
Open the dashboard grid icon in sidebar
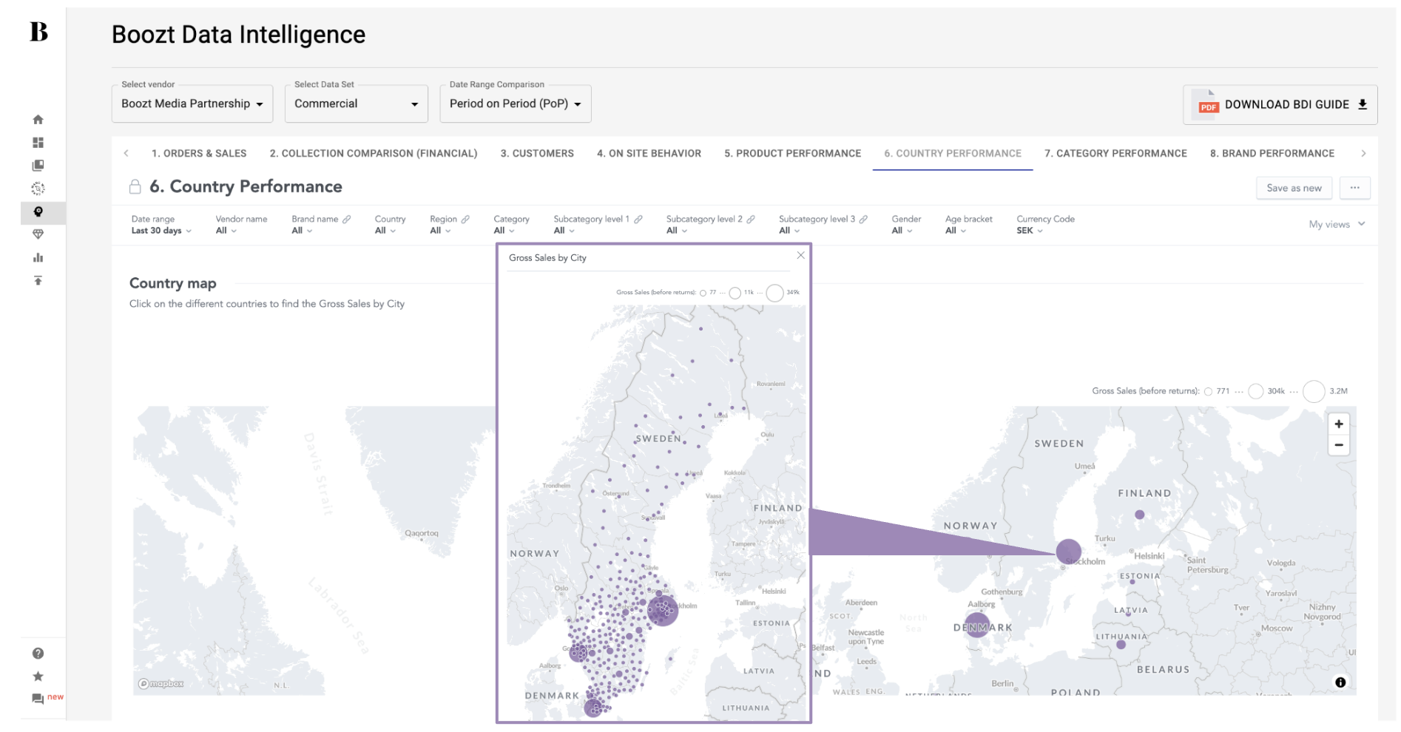point(38,143)
